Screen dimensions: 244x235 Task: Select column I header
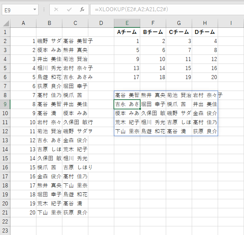coord(231,23)
